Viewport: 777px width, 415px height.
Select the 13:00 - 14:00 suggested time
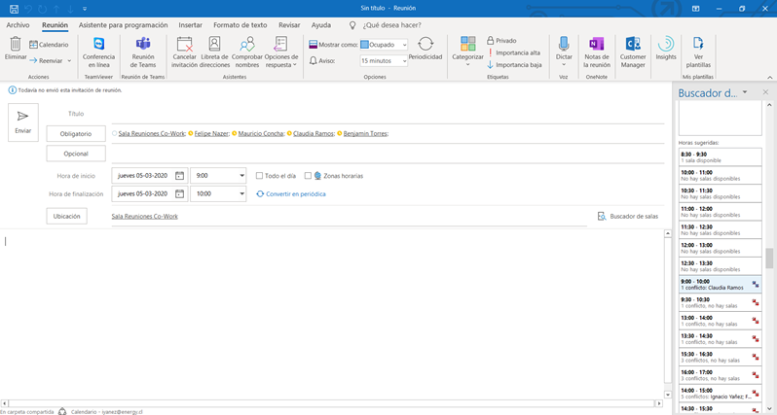click(720, 321)
